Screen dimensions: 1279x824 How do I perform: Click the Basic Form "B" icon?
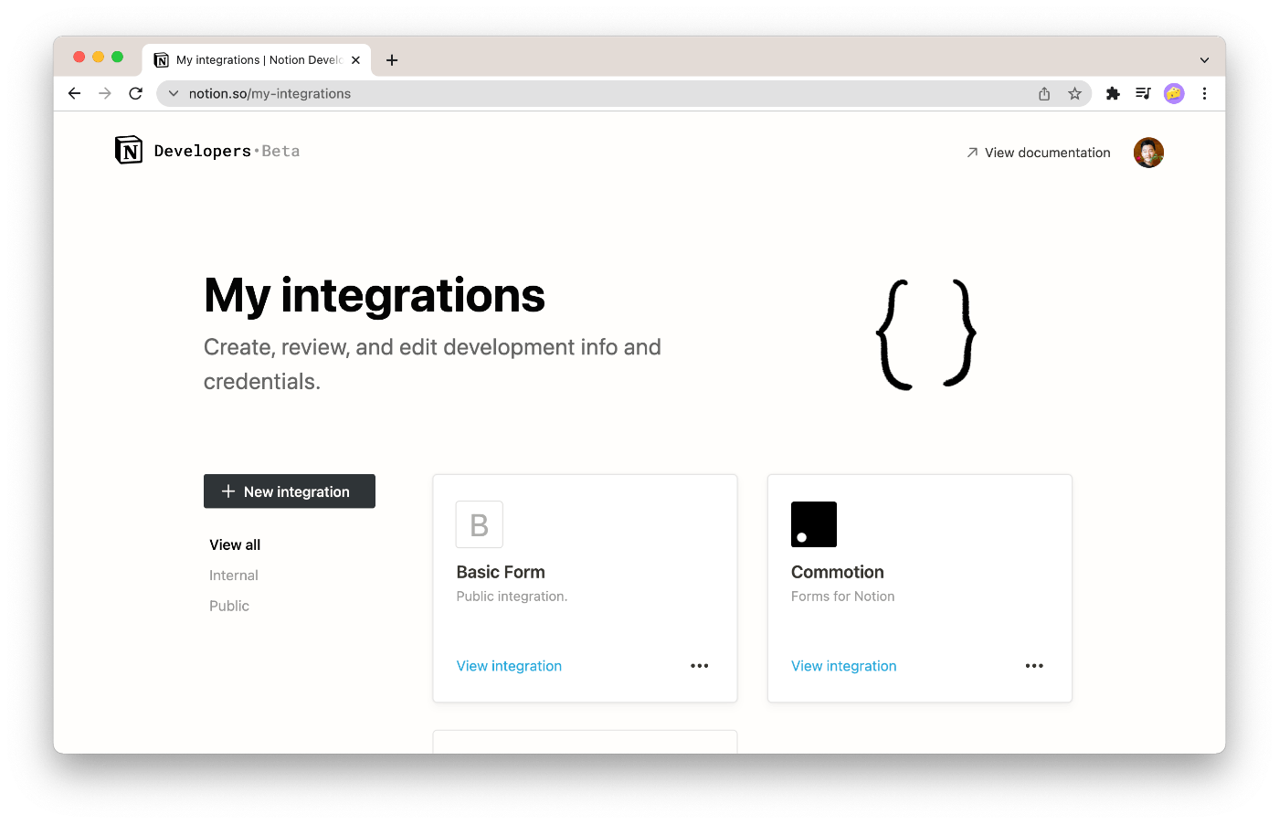tap(480, 524)
